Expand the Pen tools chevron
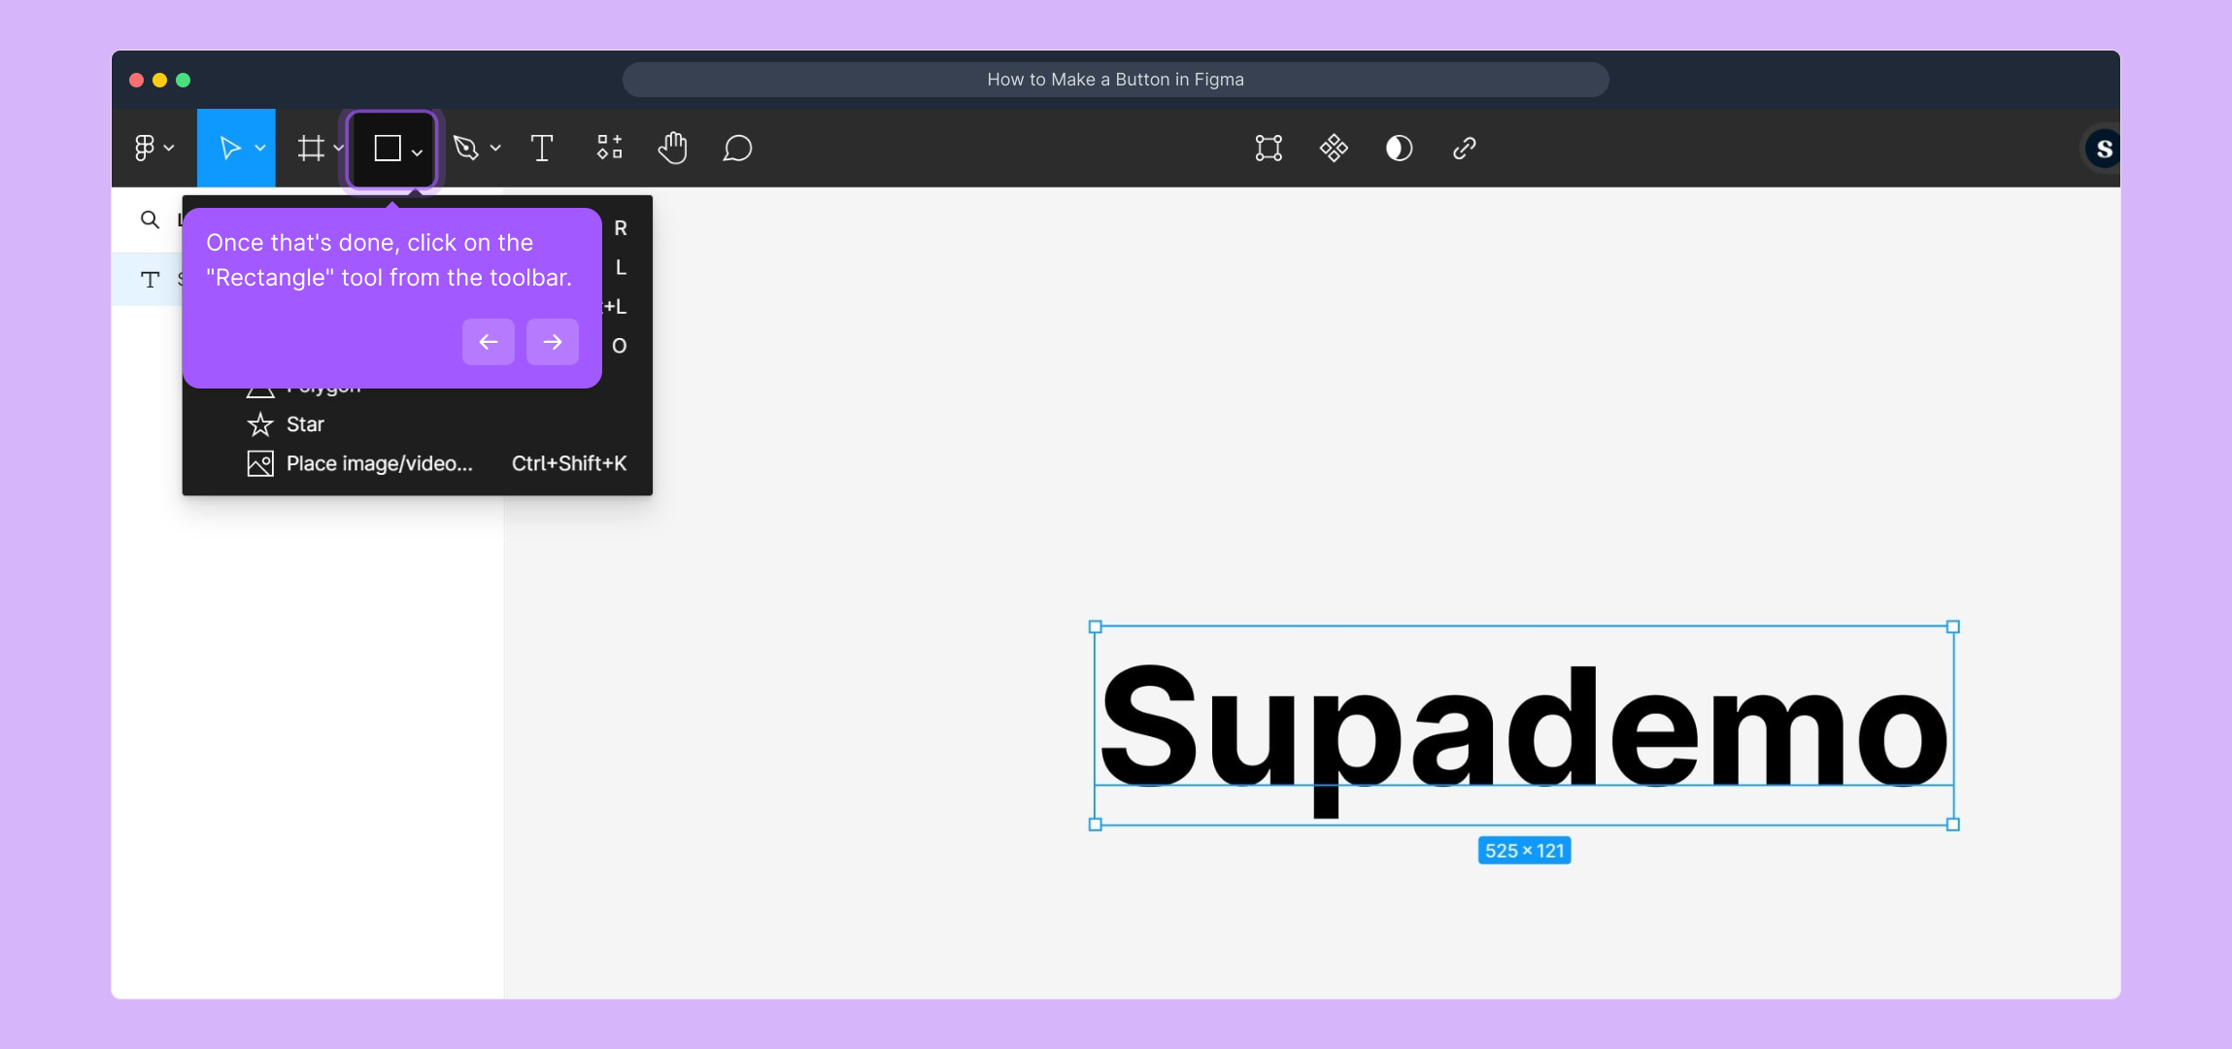 [495, 149]
